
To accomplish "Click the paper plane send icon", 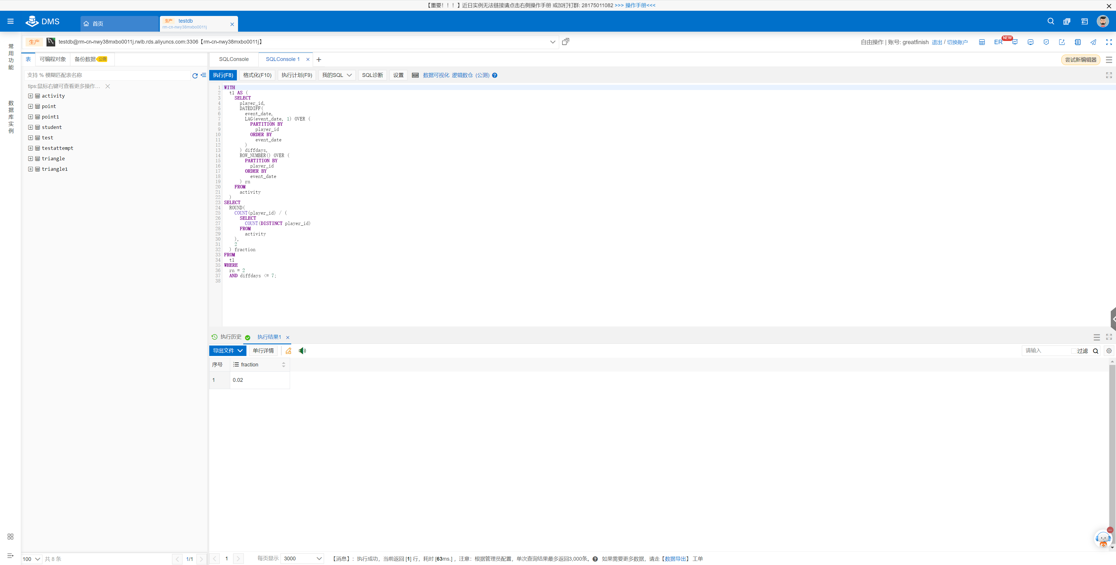I will (x=1093, y=42).
